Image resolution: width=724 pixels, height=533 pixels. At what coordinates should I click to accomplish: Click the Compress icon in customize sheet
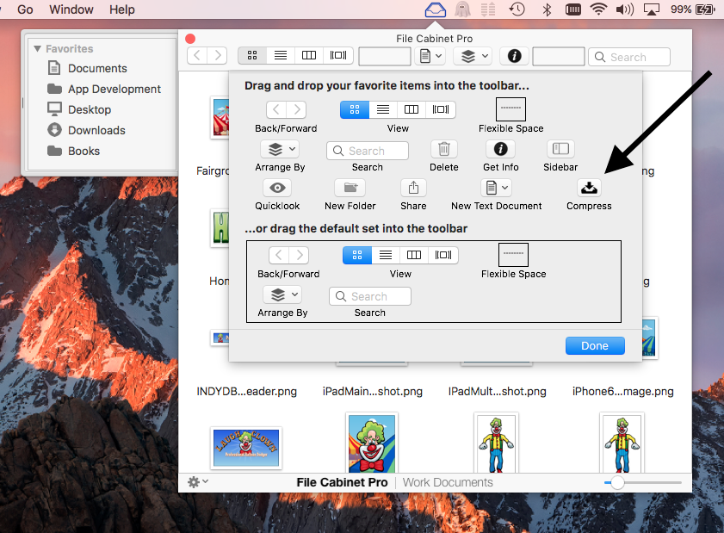click(589, 188)
